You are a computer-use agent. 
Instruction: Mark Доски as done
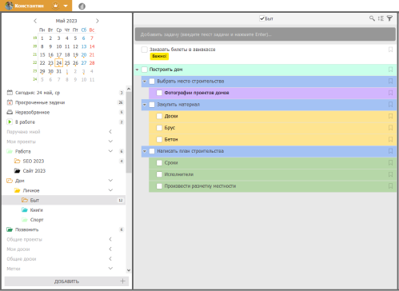[159, 116]
